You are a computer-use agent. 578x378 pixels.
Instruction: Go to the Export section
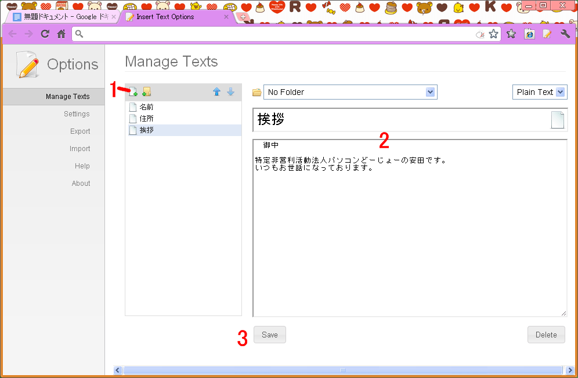click(x=80, y=131)
